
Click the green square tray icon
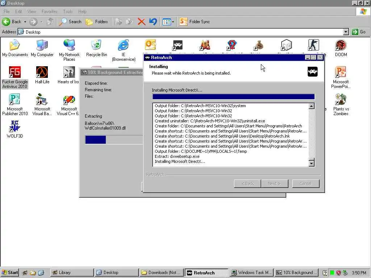point(332,273)
